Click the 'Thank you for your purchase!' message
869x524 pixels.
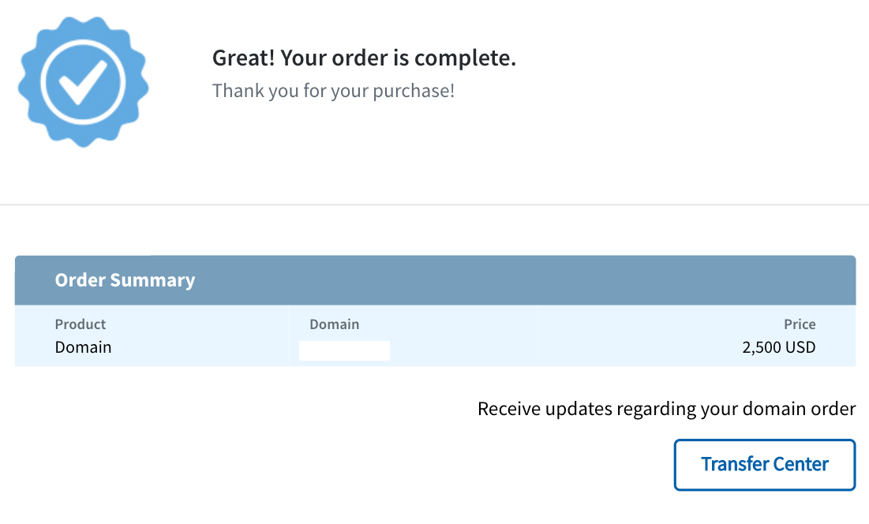pos(333,91)
